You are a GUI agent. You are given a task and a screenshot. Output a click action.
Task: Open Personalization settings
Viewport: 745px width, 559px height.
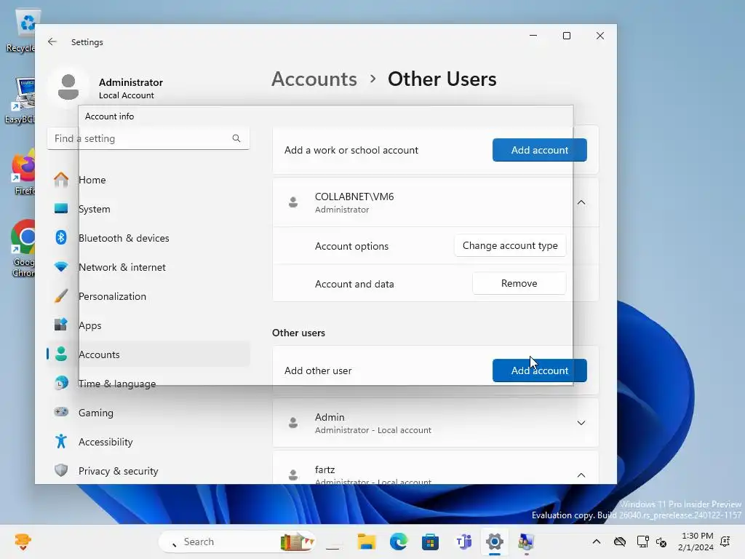[x=148, y=296]
